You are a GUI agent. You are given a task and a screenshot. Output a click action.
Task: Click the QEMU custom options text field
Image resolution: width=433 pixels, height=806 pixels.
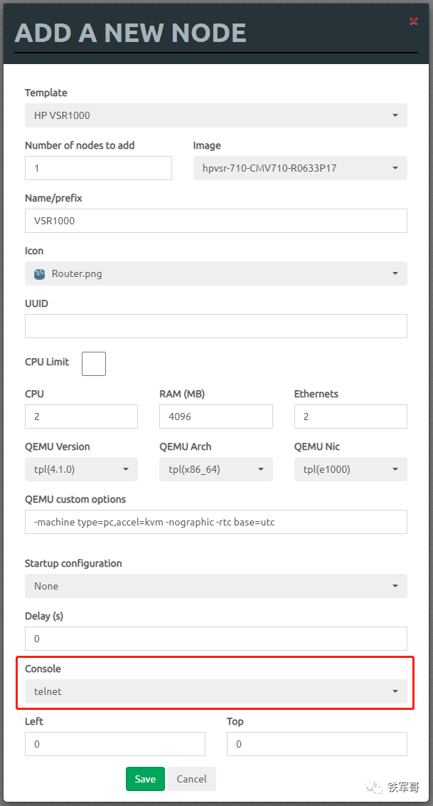(216, 522)
